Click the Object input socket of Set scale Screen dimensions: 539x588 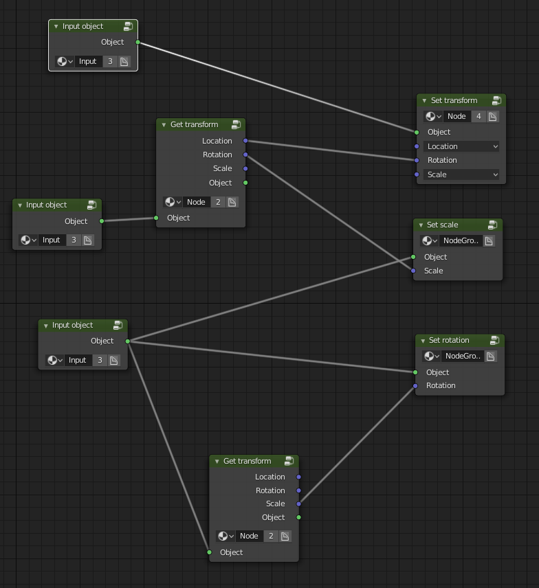point(413,257)
